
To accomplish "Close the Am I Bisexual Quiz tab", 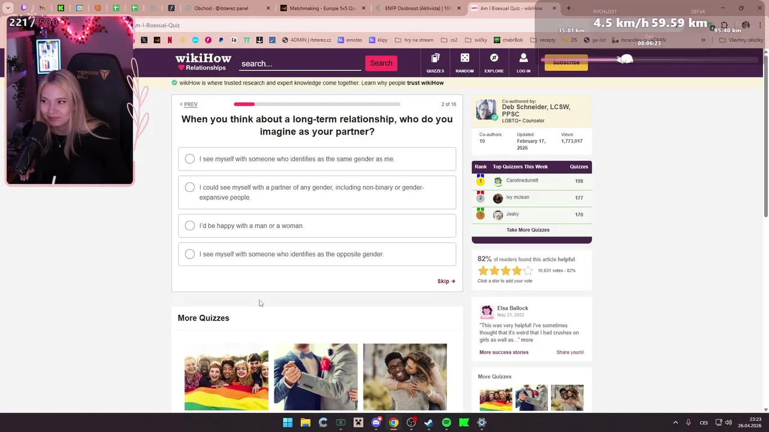I will click(x=554, y=8).
